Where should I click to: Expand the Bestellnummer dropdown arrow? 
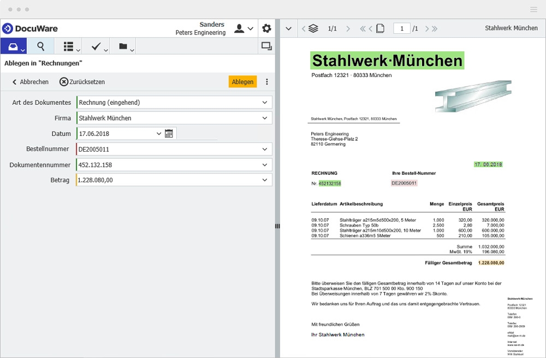265,149
